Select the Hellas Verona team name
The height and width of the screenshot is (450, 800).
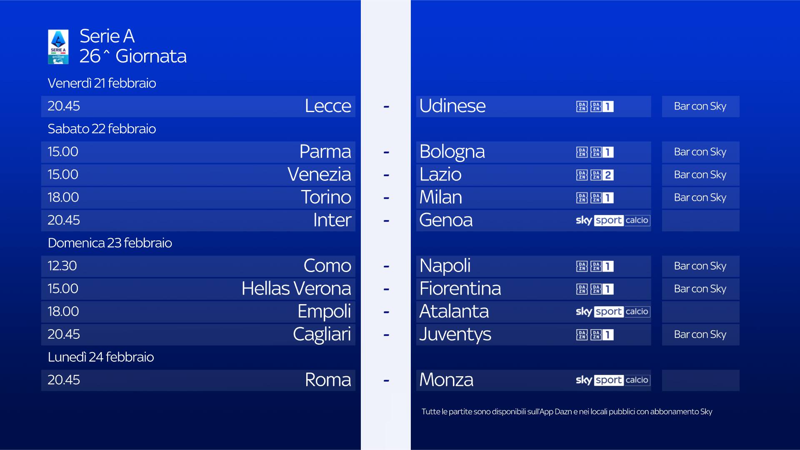point(296,289)
